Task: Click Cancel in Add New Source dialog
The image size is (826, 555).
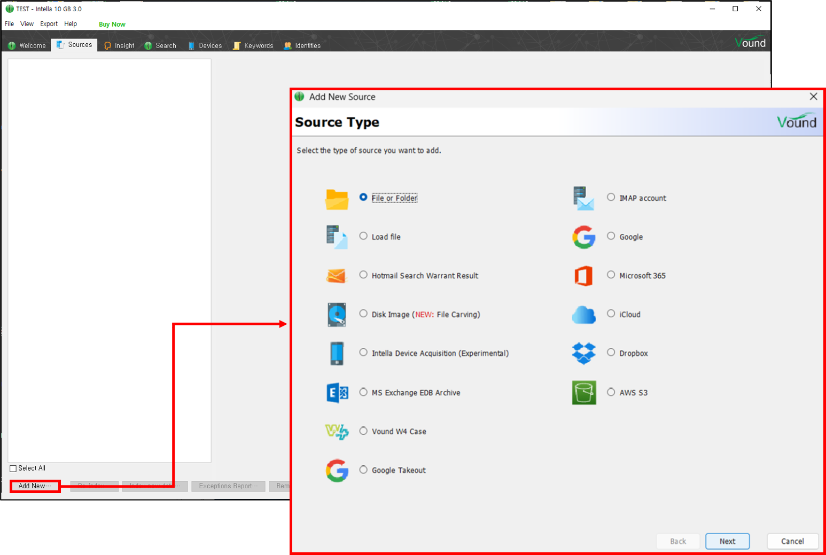Action: (792, 541)
